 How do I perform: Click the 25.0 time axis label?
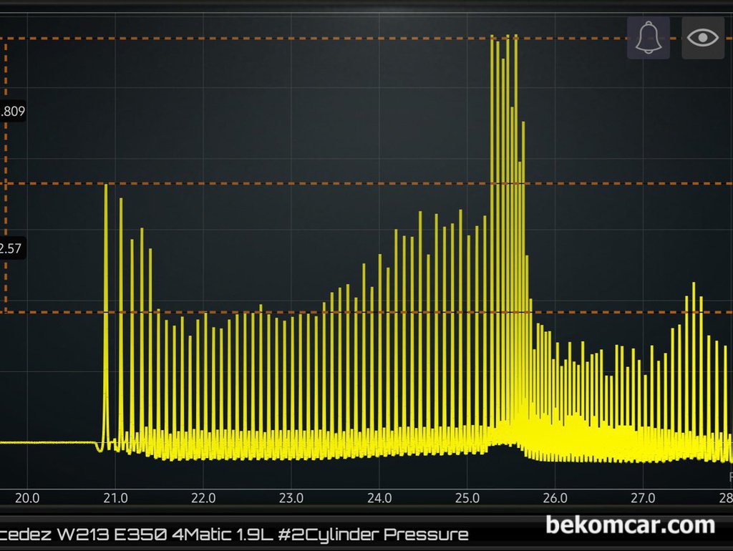(x=467, y=498)
